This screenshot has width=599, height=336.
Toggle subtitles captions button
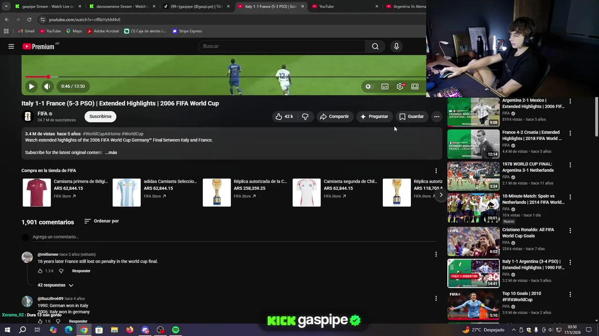pos(385,86)
